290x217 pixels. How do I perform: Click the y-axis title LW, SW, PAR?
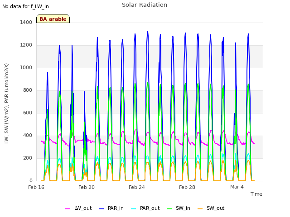(6, 104)
